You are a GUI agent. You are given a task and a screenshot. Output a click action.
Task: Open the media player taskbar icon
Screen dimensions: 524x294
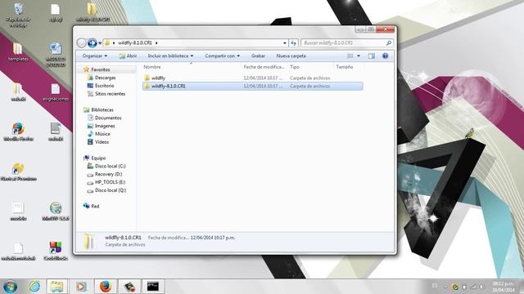pyautogui.click(x=80, y=287)
